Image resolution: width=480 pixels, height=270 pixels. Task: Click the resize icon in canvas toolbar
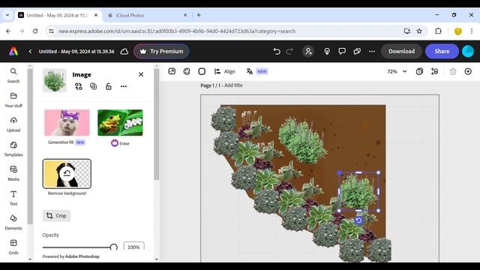(x=172, y=71)
